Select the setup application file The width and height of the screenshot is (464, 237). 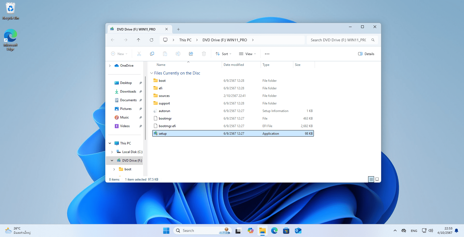[x=233, y=134]
